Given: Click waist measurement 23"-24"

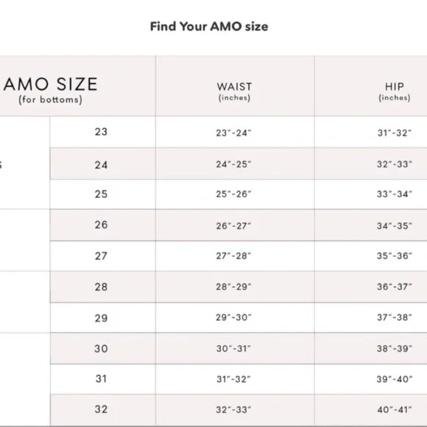Looking at the screenshot, I should 233,133.
